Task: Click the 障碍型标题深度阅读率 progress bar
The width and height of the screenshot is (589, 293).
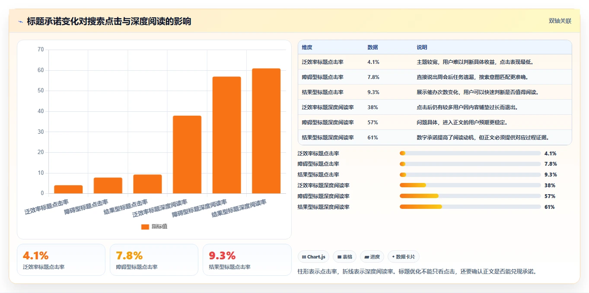Action: click(x=470, y=196)
